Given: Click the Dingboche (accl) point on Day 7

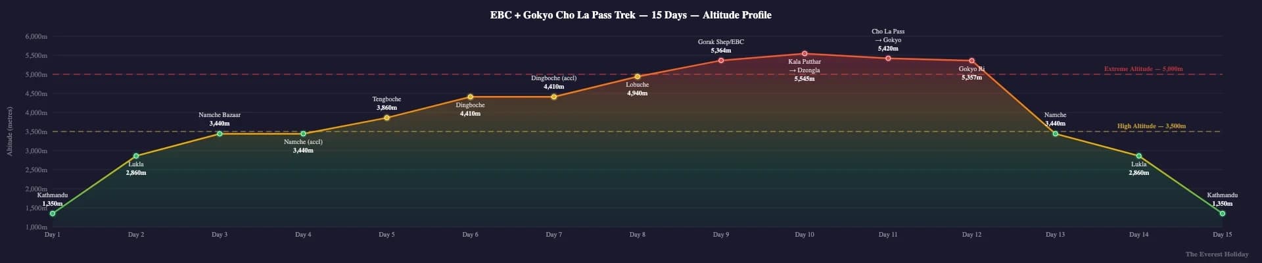Looking at the screenshot, I should tap(553, 97).
